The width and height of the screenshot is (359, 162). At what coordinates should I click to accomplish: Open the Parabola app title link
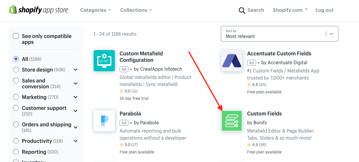[130, 114]
